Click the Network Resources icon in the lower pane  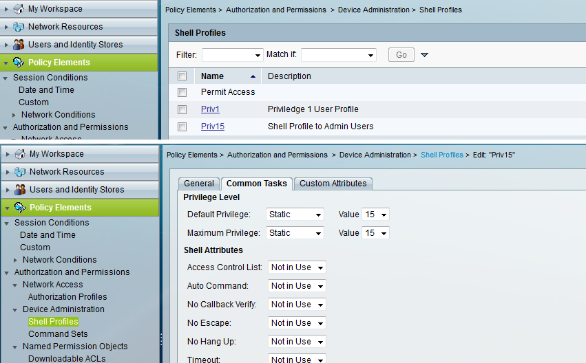click(x=20, y=172)
